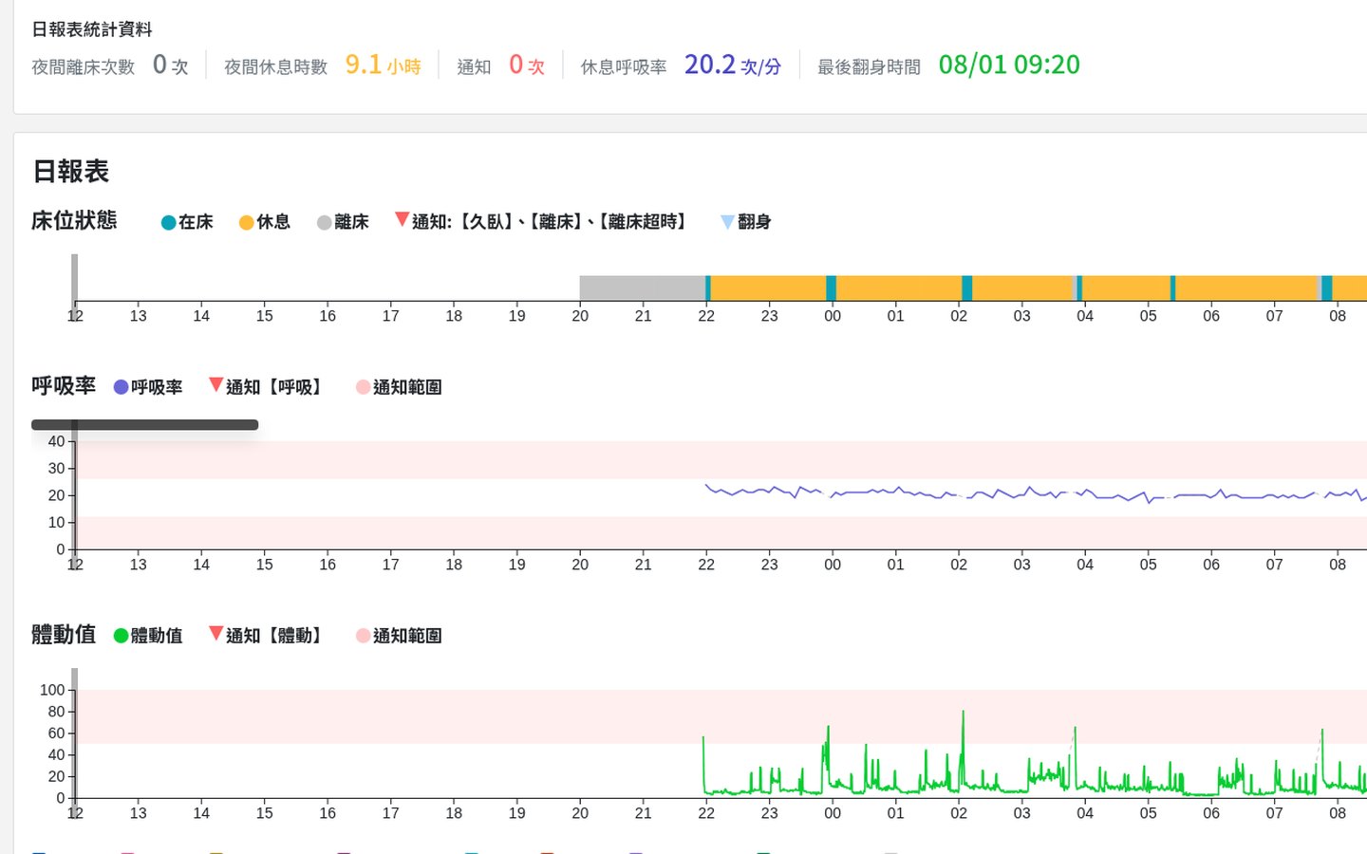The height and width of the screenshot is (854, 1367).
Task: Click the green 體動值 legend dot
Action: 121,636
